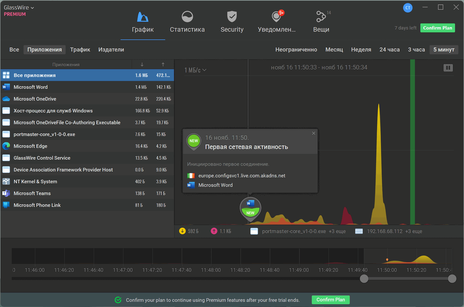Switch to the Все filter tab
This screenshot has width=464, height=307.
point(14,50)
